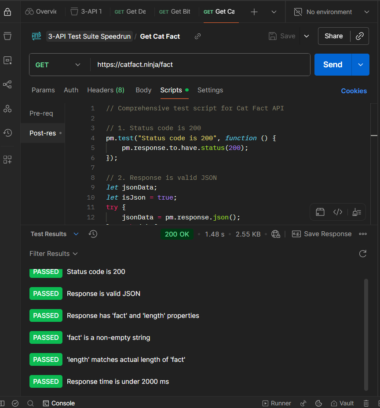Switch to the Overview tab
The height and width of the screenshot is (408, 380).
[41, 12]
